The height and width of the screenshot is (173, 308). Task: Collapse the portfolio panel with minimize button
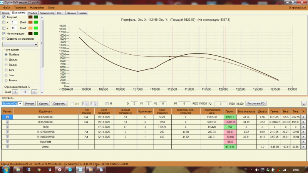[x=303, y=104]
